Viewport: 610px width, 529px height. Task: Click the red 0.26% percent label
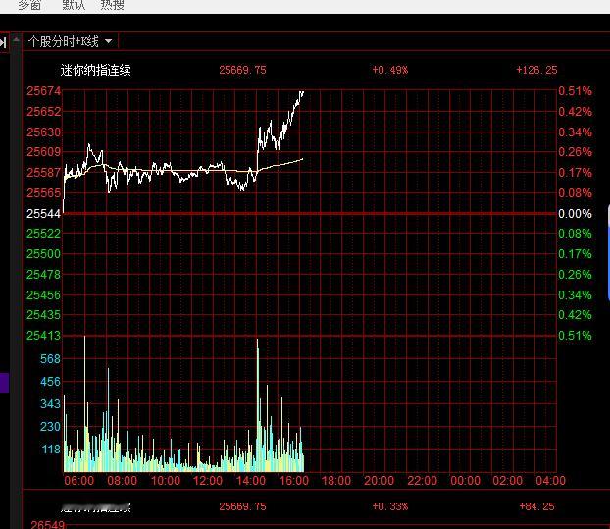pyautogui.click(x=575, y=152)
